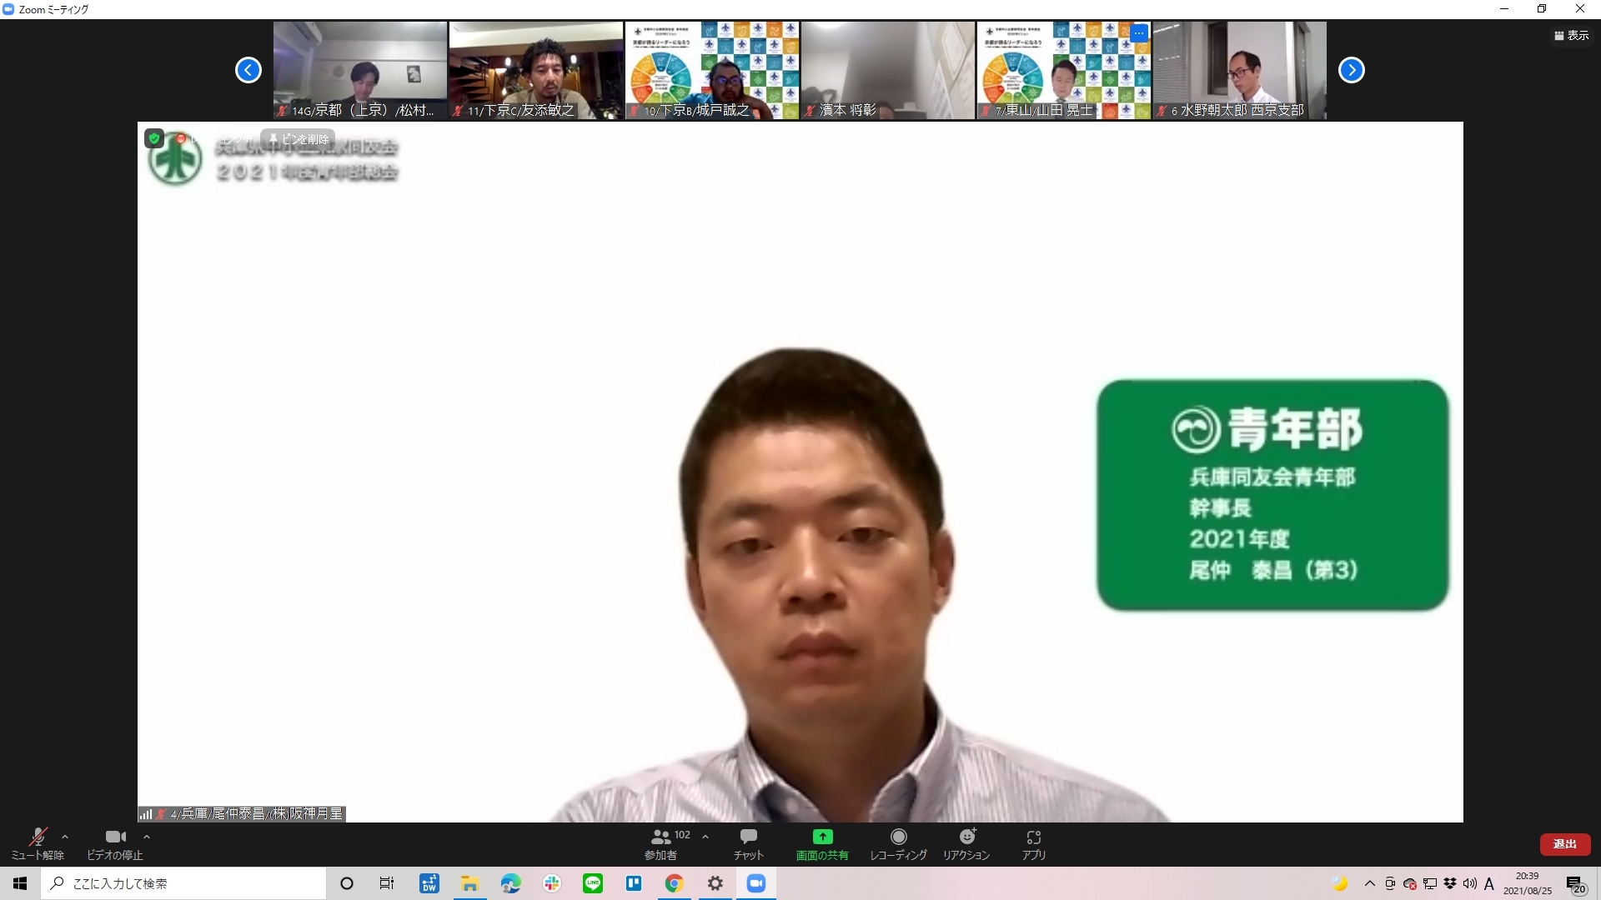Select the 14G/京都（上京）/松村 video thumbnail

click(360, 70)
